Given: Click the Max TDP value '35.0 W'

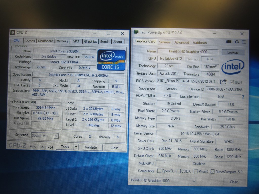Looking at the screenshot, I should pyautogui.click(x=89, y=57).
